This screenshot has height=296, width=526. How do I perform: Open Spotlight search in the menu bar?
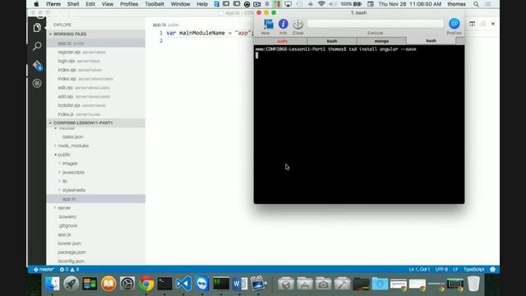click(x=476, y=4)
